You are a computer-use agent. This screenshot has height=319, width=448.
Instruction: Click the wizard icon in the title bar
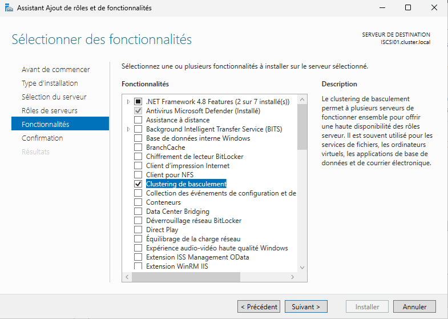pyautogui.click(x=9, y=8)
